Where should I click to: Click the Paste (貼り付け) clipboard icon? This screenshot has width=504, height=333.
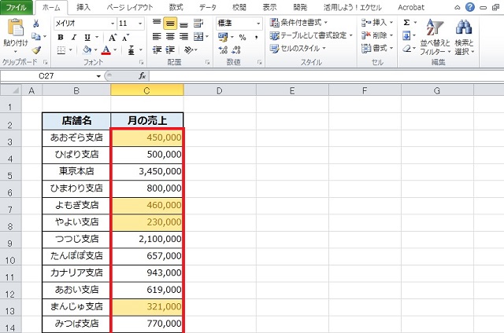[x=16, y=27]
